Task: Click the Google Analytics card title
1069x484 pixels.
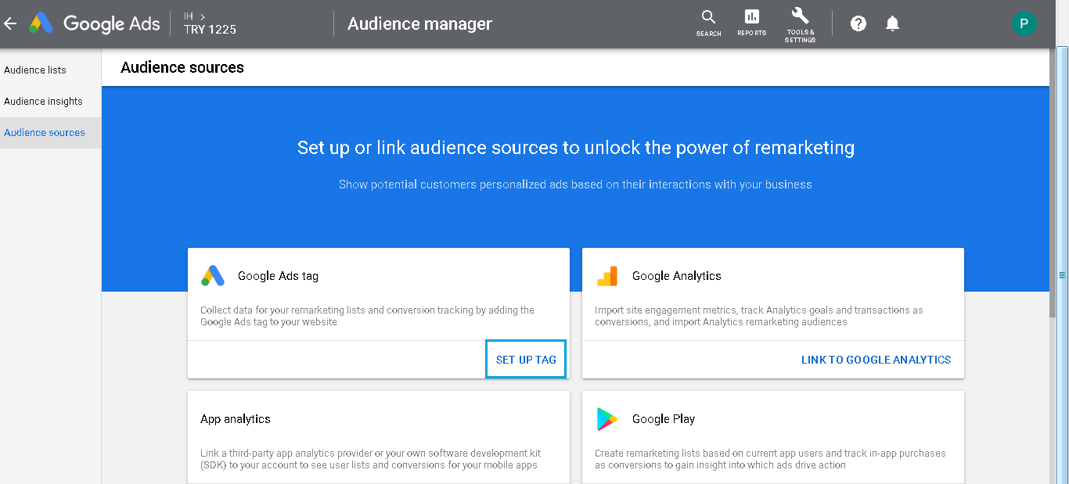Action: click(x=676, y=275)
